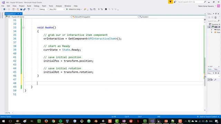Open Task View on the taskbar
The height and width of the screenshot is (124, 221).
[10, 121]
